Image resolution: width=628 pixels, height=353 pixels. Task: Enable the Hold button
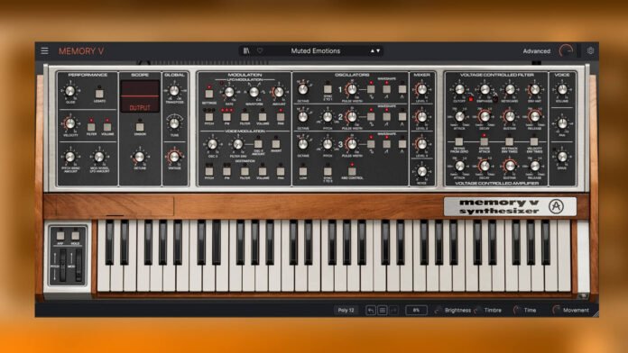click(x=75, y=236)
